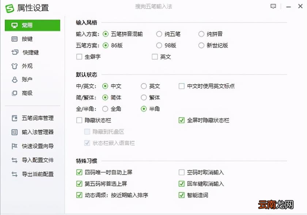
Task: Click the icon beside 五笔词库管理
Action: [x=15, y=118]
